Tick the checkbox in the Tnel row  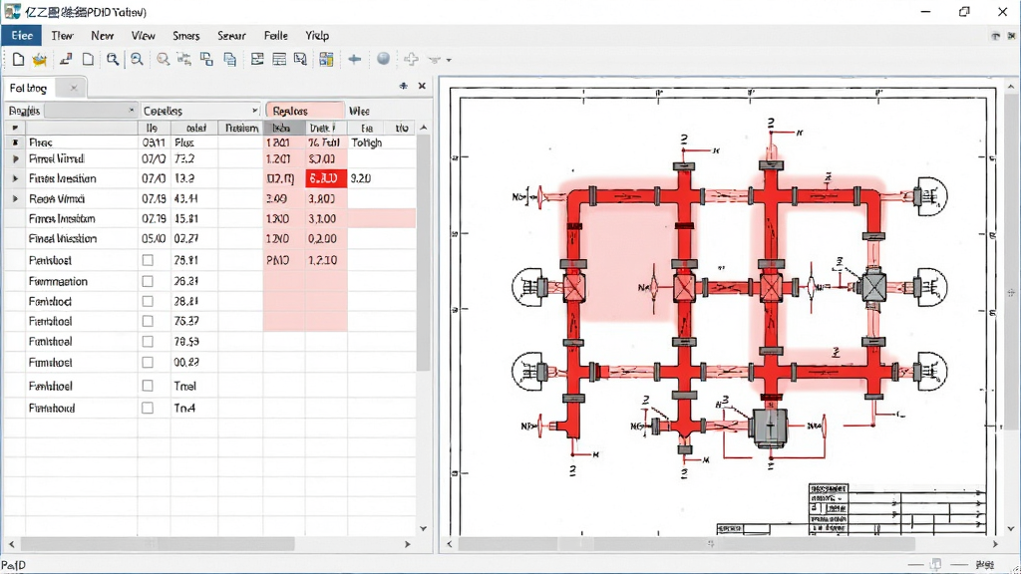(x=148, y=386)
